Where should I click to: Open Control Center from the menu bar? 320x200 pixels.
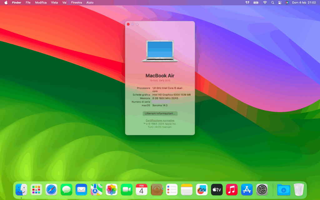(x=280, y=2)
